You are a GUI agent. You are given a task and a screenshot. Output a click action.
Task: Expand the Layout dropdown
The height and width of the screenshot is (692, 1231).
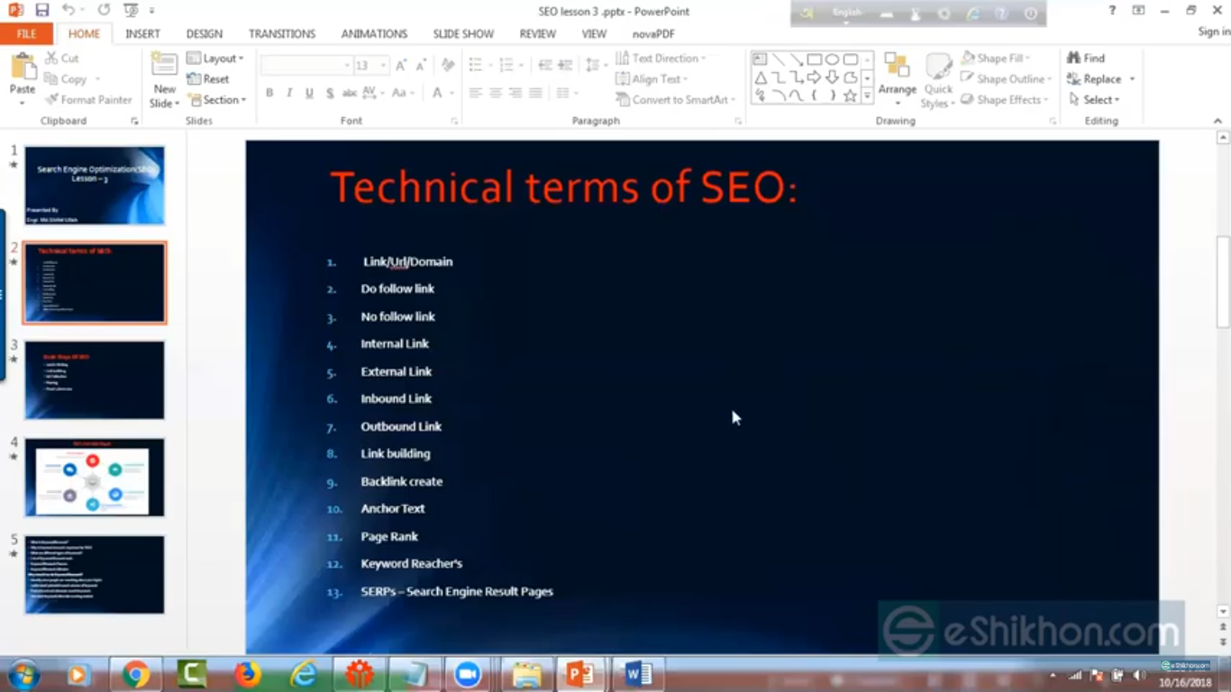tap(215, 58)
